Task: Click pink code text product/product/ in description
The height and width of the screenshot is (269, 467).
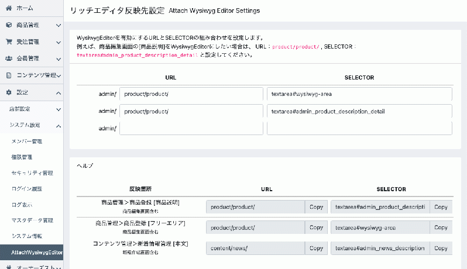Action: click(296, 47)
